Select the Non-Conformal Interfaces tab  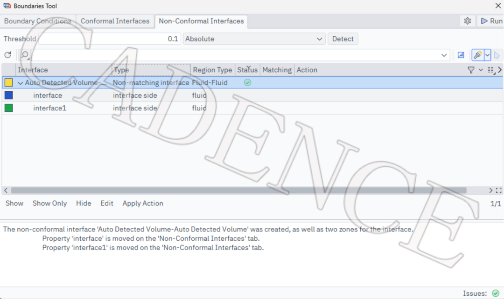(201, 21)
